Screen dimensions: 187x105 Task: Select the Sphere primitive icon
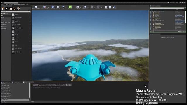click(x=13, y=35)
